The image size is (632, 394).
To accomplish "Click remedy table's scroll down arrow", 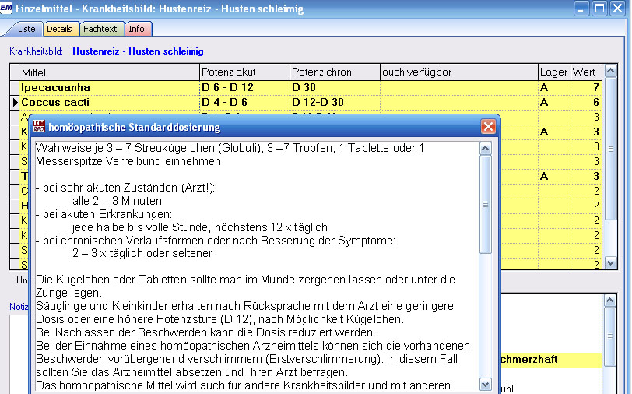I will [609, 264].
